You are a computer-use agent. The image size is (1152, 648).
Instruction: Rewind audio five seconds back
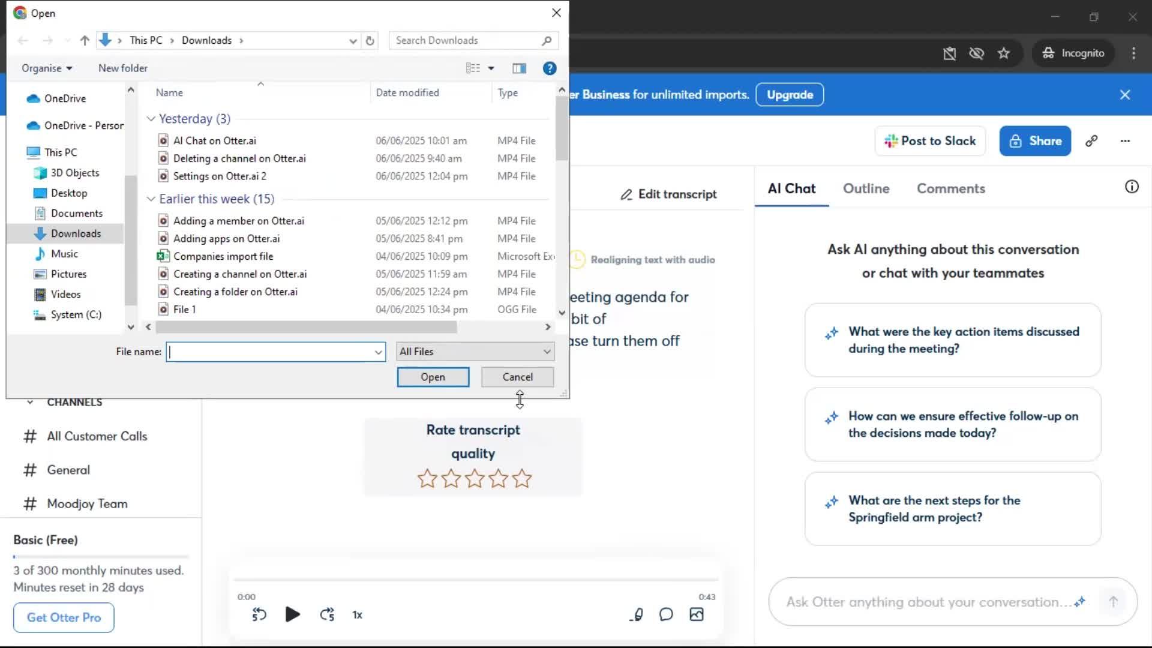[259, 614]
